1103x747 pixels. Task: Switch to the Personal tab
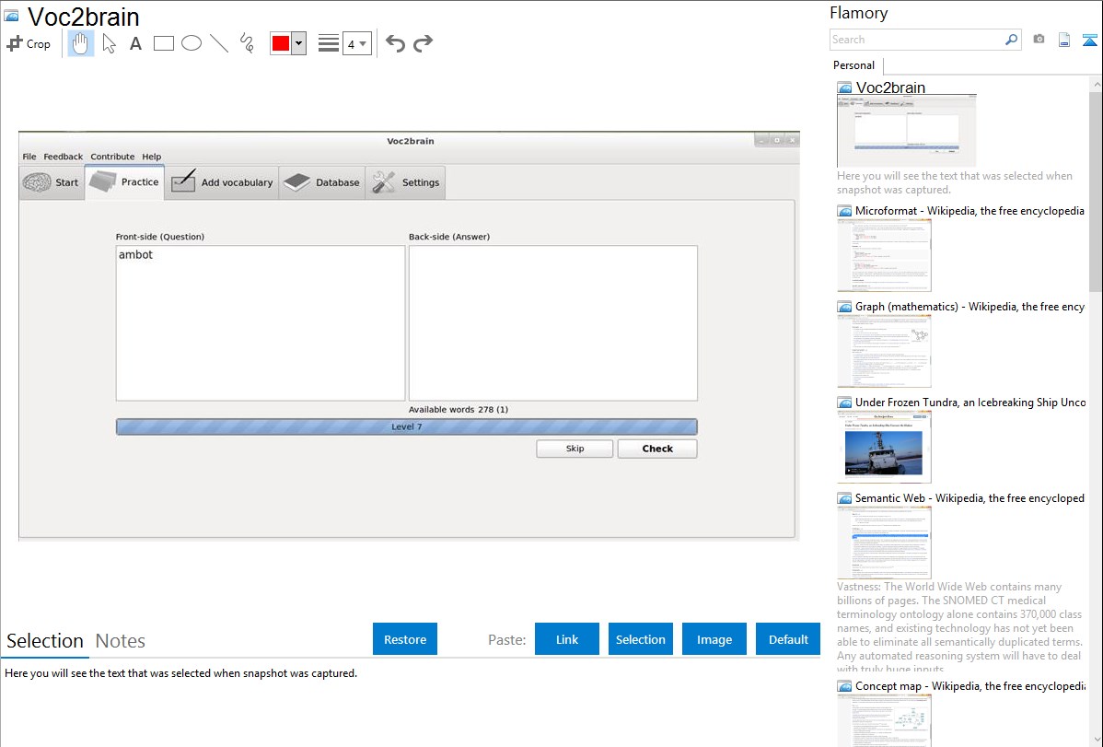pos(854,65)
